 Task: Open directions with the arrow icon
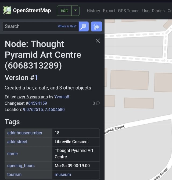point(96,26)
